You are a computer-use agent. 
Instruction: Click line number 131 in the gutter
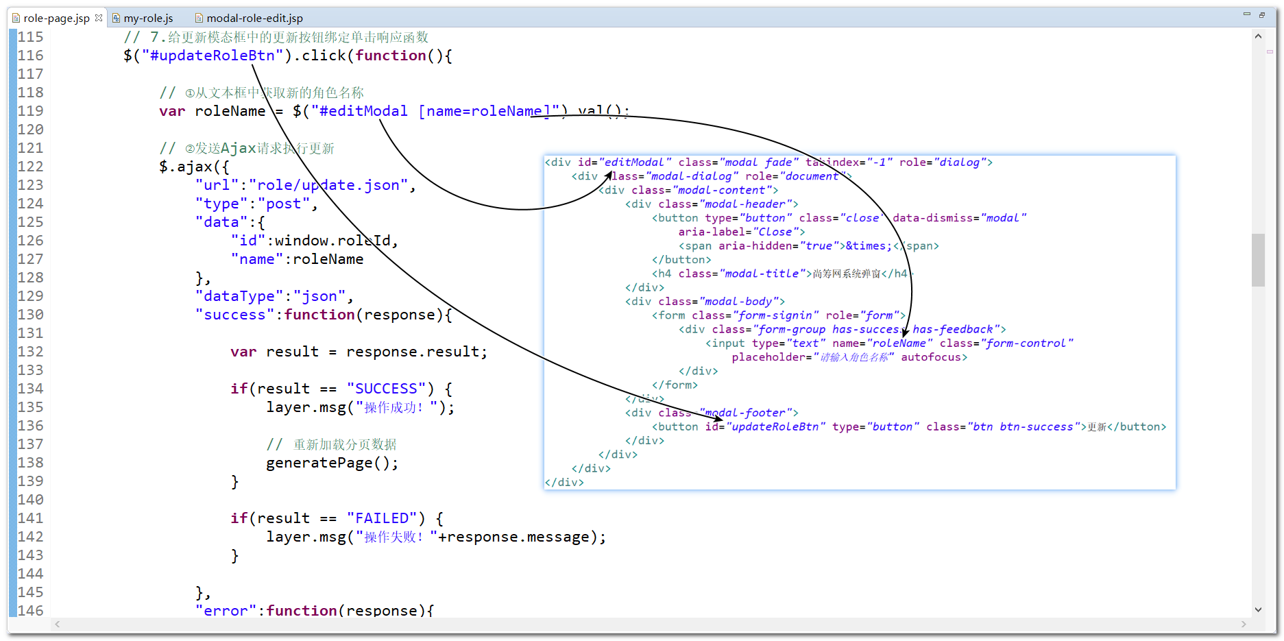click(x=31, y=333)
